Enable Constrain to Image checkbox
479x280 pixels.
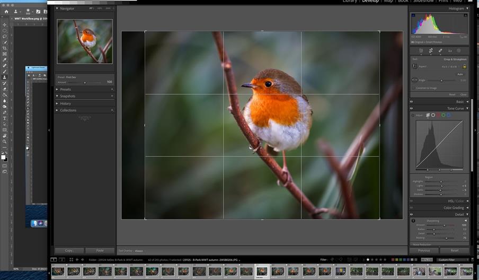[x=414, y=88]
